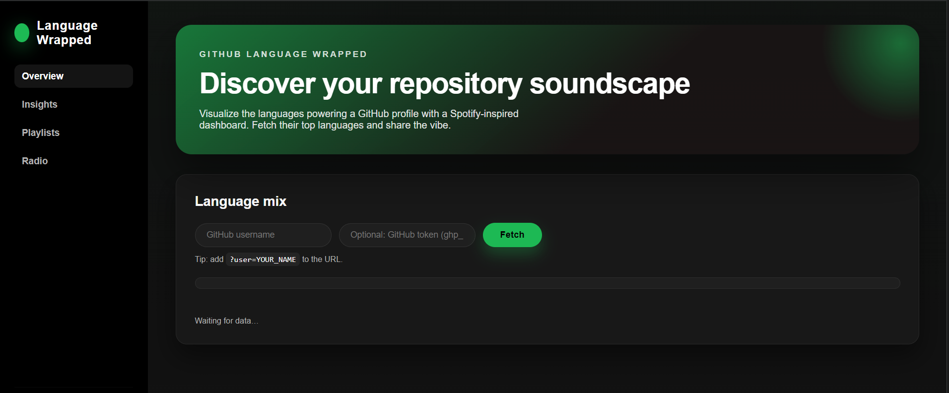Click the empty language progress bar
Viewport: 949px width, 393px height.
(x=547, y=283)
